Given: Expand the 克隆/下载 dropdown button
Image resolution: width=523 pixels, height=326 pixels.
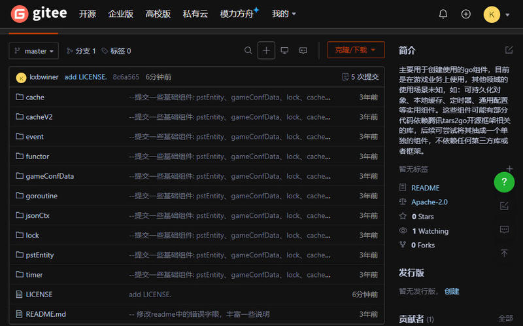Looking at the screenshot, I should coord(356,50).
